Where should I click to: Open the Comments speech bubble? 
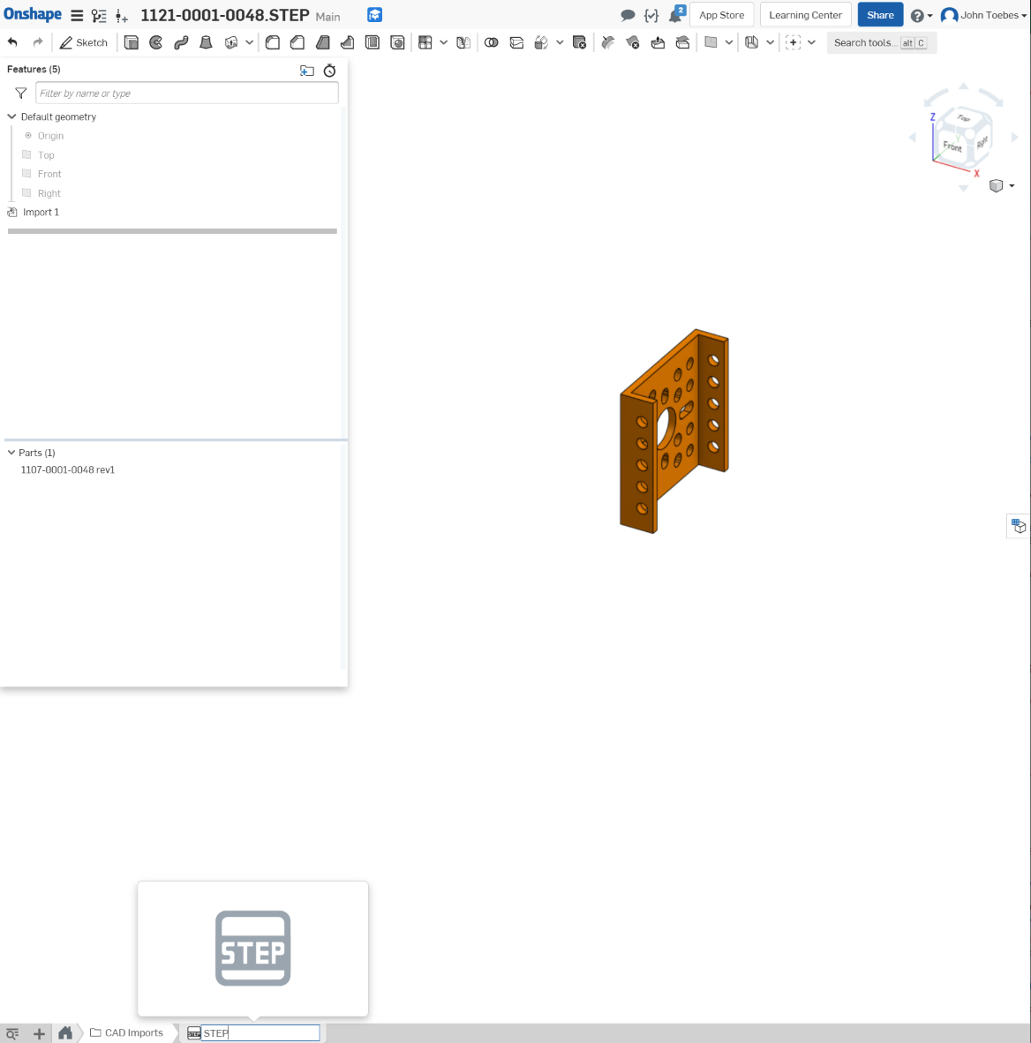point(628,15)
